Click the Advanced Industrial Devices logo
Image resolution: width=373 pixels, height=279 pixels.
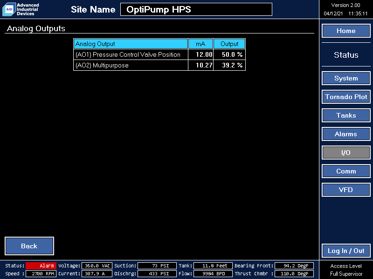21,9
